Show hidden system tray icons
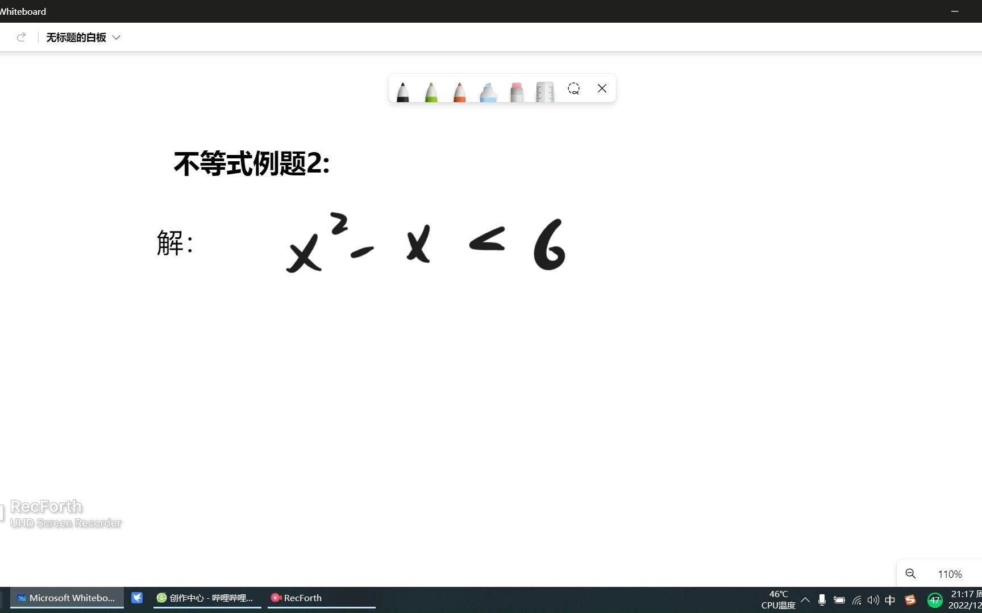Screen dimensions: 982x613 click(x=805, y=599)
